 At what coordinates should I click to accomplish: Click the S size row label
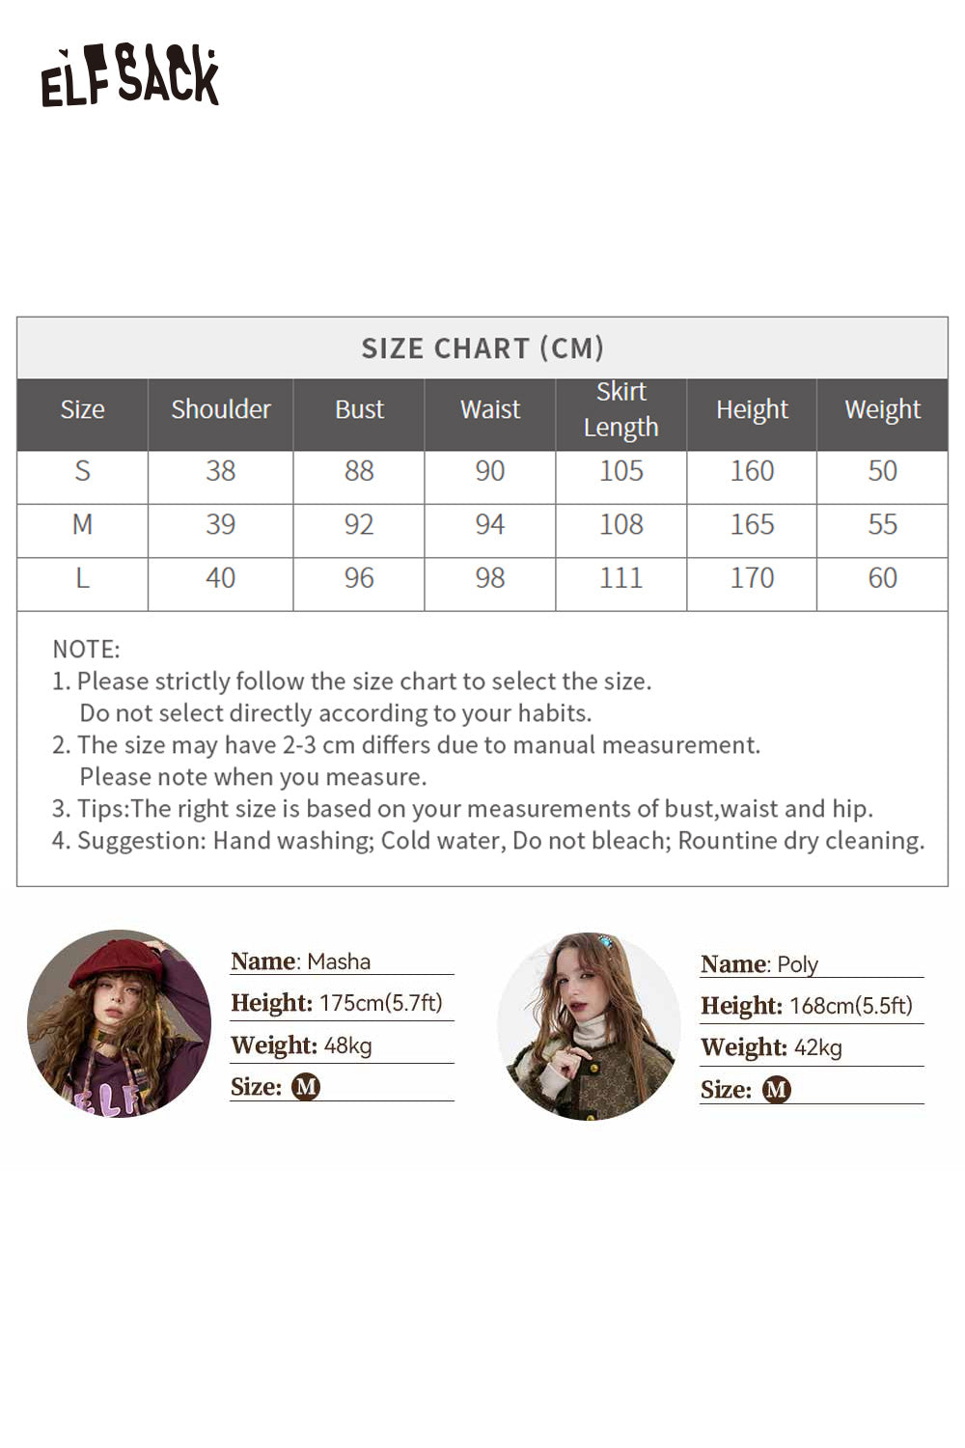pos(83,471)
